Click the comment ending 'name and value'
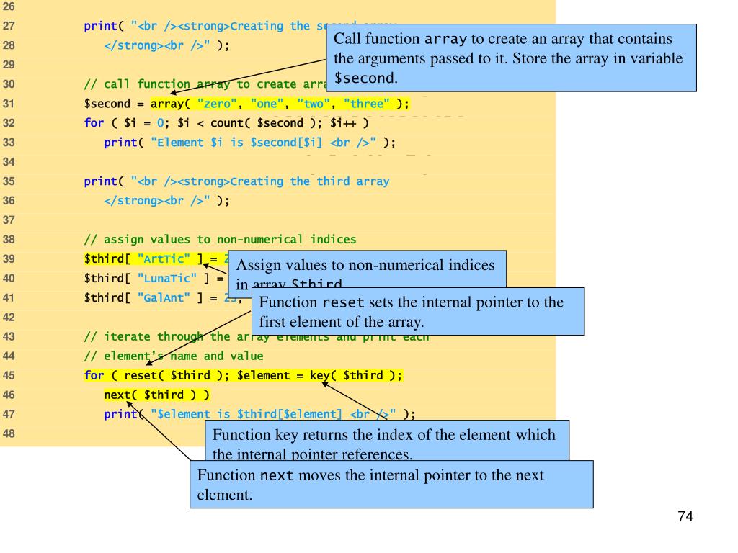 (174, 356)
